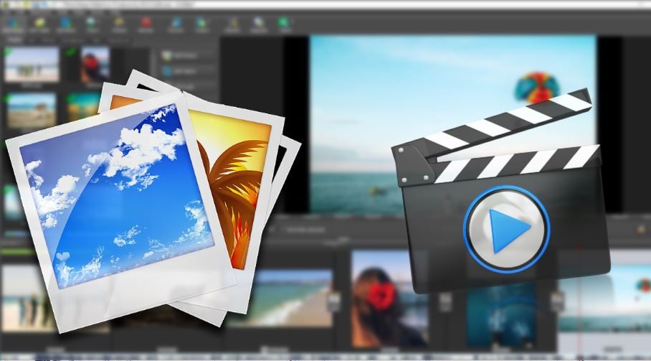Click the lime-yellow toolbar icon beside the first icon

pos(39,24)
